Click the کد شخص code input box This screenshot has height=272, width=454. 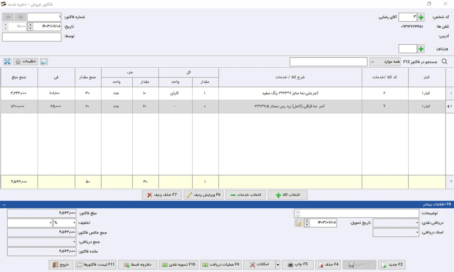(x=408, y=17)
